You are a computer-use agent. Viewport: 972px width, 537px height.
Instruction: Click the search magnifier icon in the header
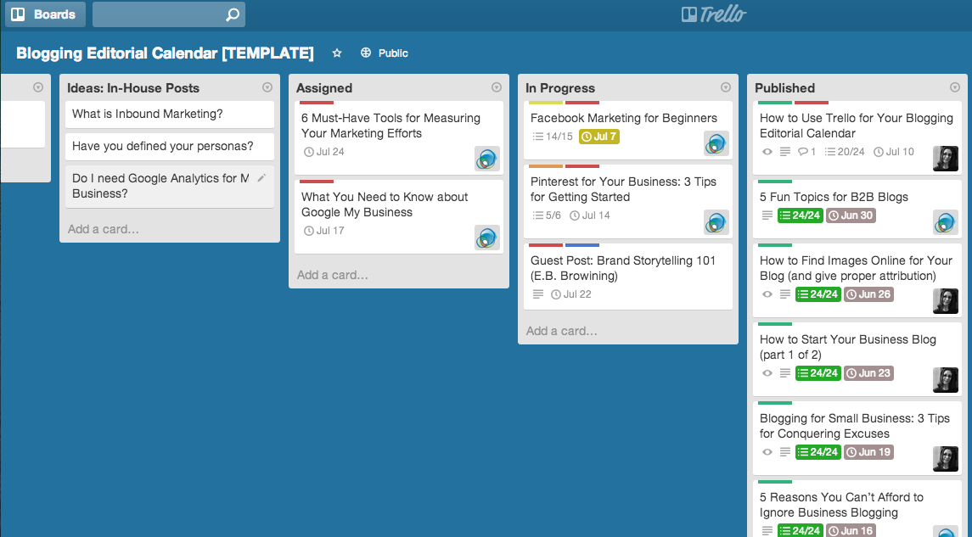click(233, 14)
